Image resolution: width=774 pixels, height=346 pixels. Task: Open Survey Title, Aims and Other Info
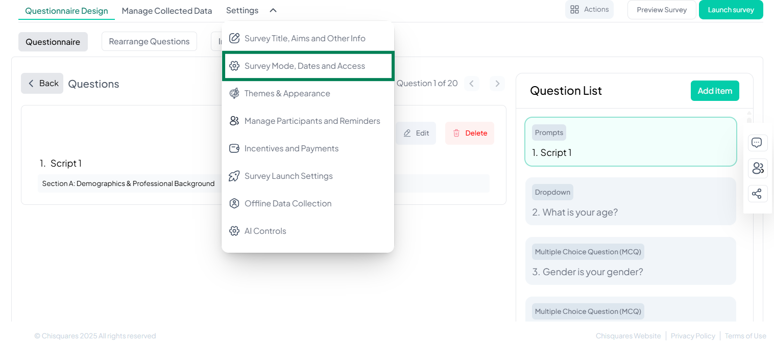coord(305,38)
